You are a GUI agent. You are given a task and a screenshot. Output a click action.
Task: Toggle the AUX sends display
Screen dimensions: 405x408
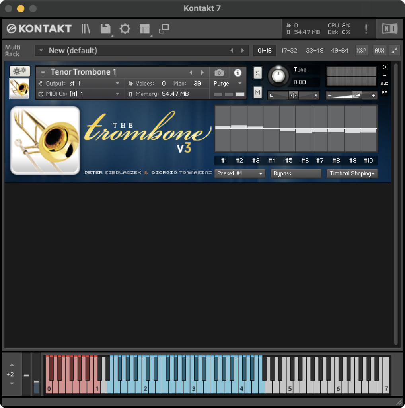click(384, 84)
